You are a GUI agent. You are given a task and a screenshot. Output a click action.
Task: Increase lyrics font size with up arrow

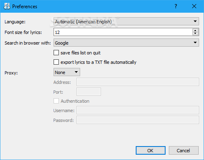(195, 31)
